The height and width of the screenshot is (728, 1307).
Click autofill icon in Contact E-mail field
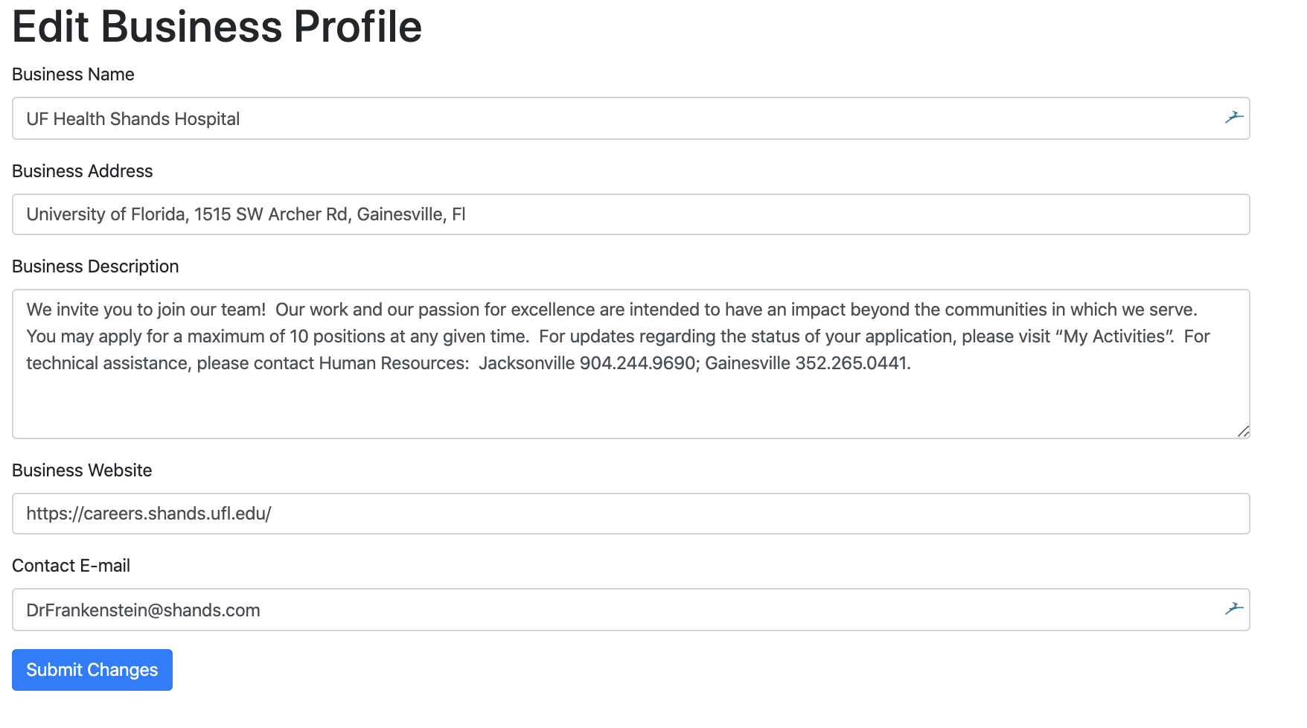[1234, 609]
